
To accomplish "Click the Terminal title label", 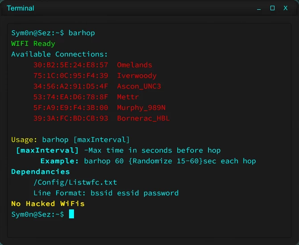I will [20, 8].
